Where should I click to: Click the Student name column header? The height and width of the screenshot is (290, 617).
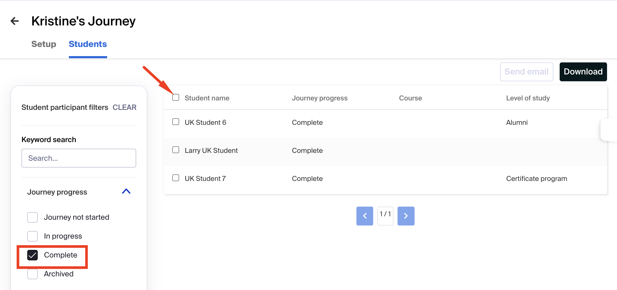click(x=207, y=98)
